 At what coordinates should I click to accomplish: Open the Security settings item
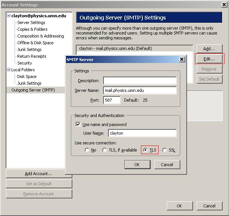tap(24, 63)
